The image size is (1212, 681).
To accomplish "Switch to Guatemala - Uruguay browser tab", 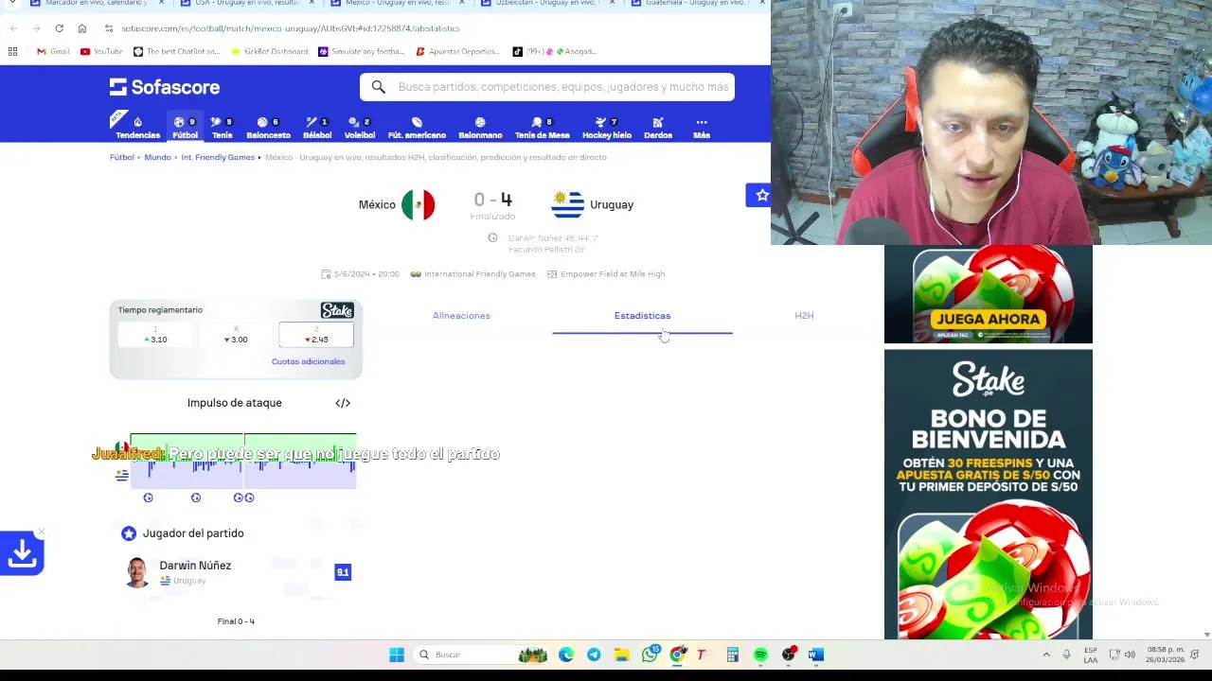I will [x=696, y=4].
